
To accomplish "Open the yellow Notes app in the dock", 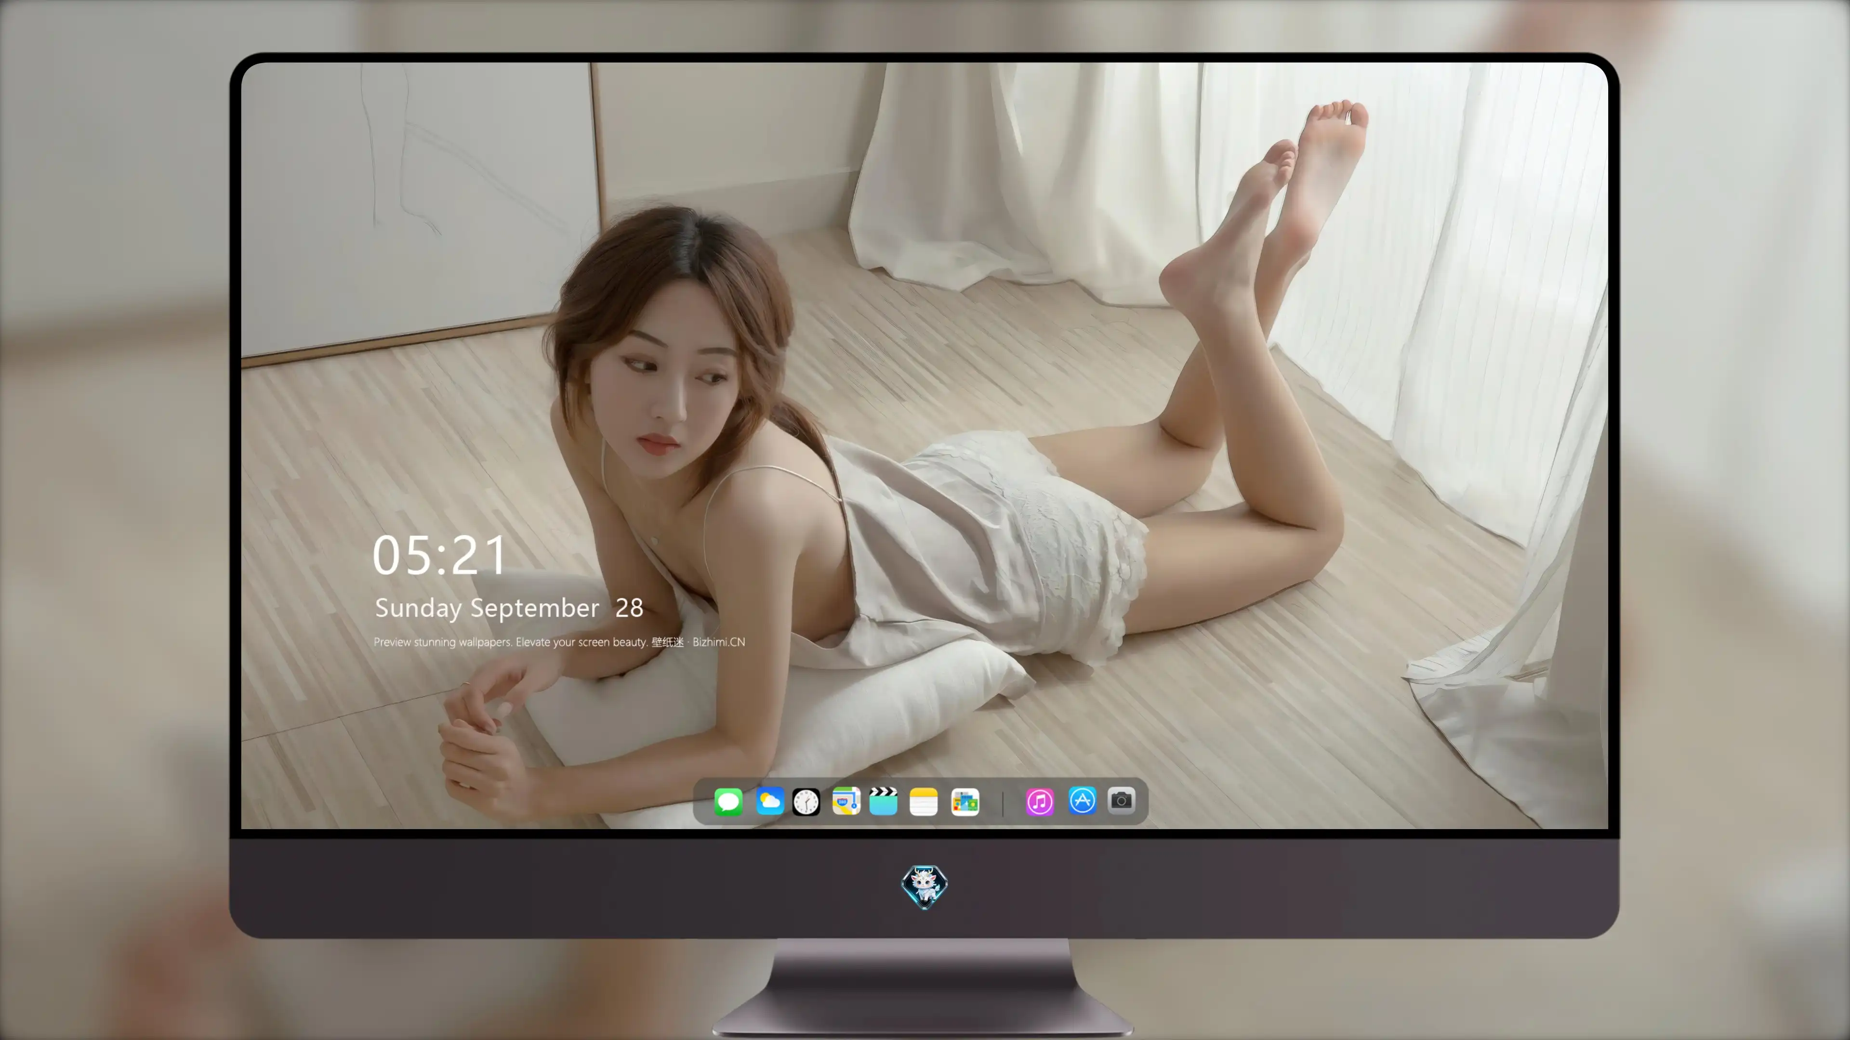I will (x=924, y=802).
